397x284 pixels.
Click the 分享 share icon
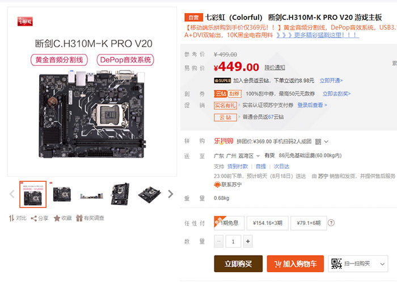pos(33,218)
